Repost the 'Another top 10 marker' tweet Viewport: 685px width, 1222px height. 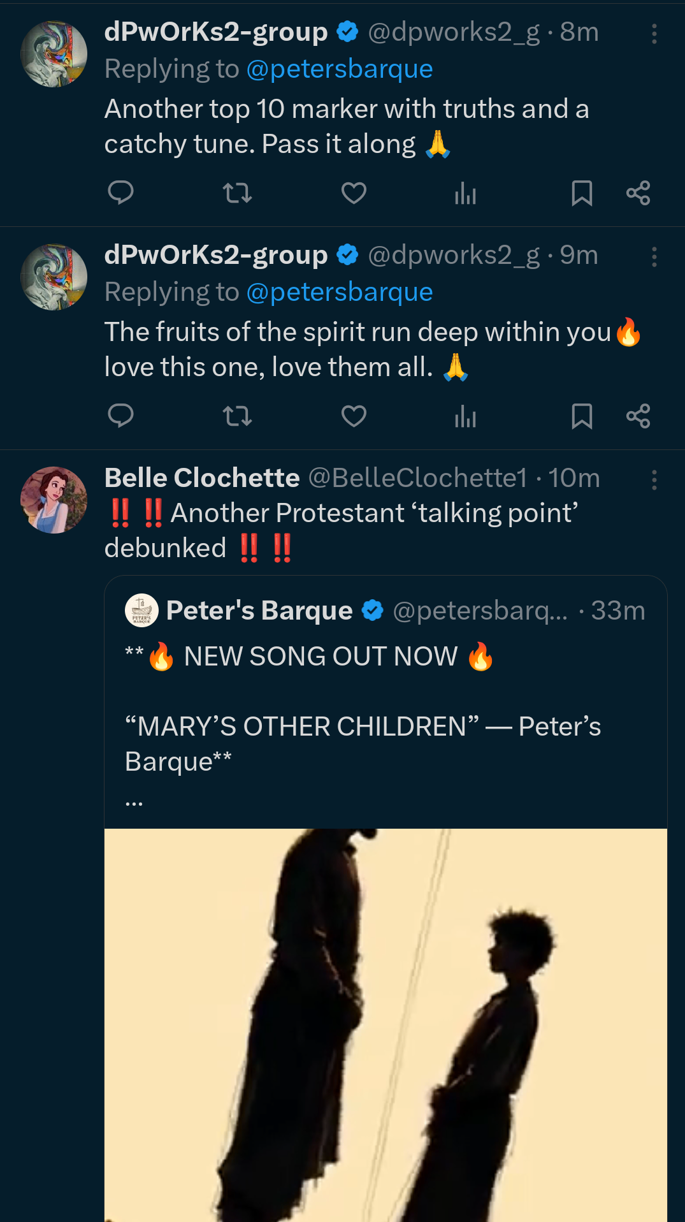237,193
